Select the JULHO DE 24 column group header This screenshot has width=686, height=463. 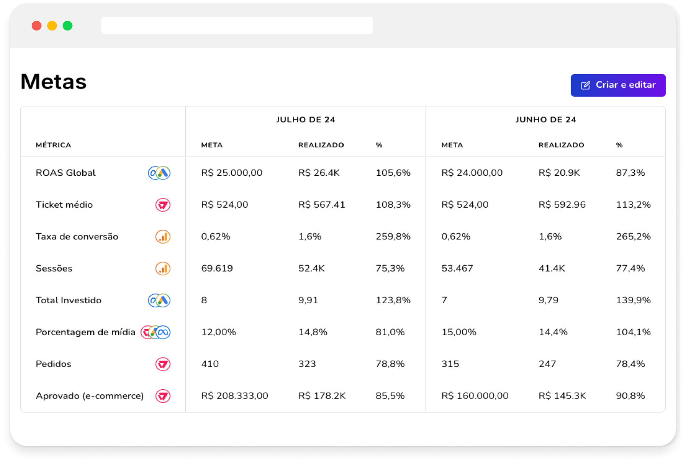(x=305, y=119)
